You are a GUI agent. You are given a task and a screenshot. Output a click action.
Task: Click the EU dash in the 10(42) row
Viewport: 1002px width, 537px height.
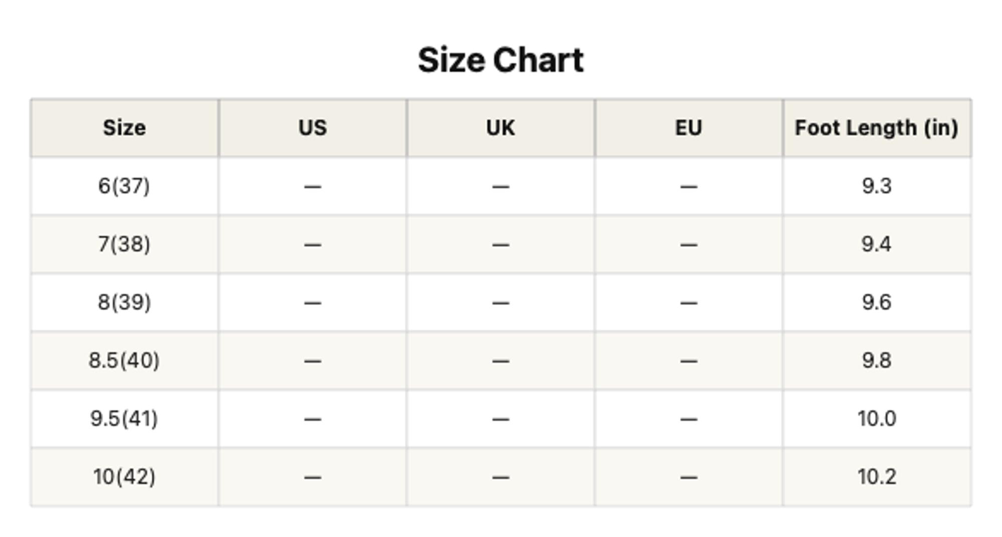[x=689, y=477]
